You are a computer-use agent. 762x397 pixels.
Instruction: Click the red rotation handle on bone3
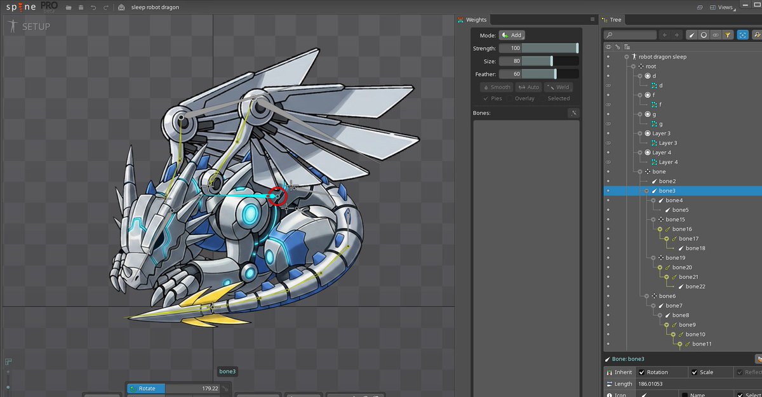coord(277,196)
